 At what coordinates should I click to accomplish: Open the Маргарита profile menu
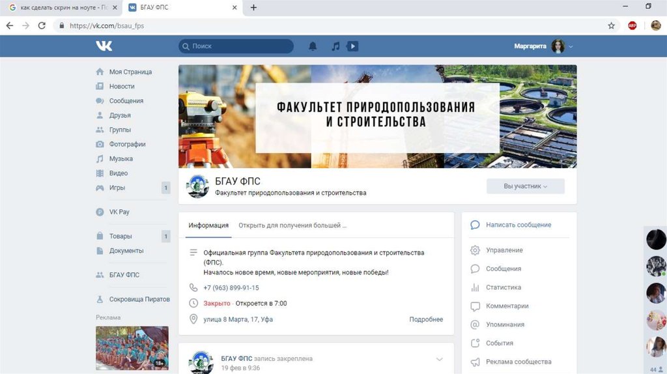coord(543,46)
